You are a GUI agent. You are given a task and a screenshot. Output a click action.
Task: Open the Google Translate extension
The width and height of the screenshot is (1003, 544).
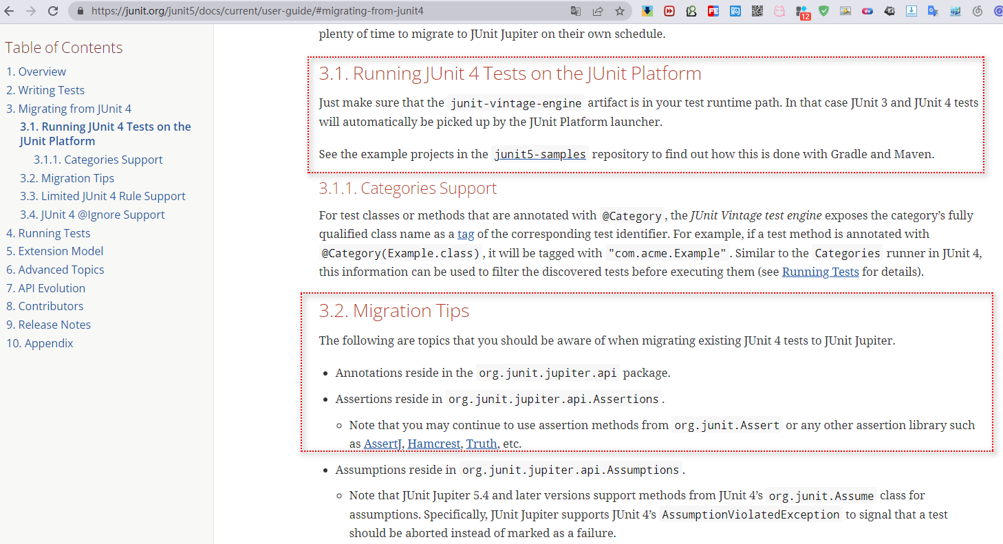coord(934,11)
